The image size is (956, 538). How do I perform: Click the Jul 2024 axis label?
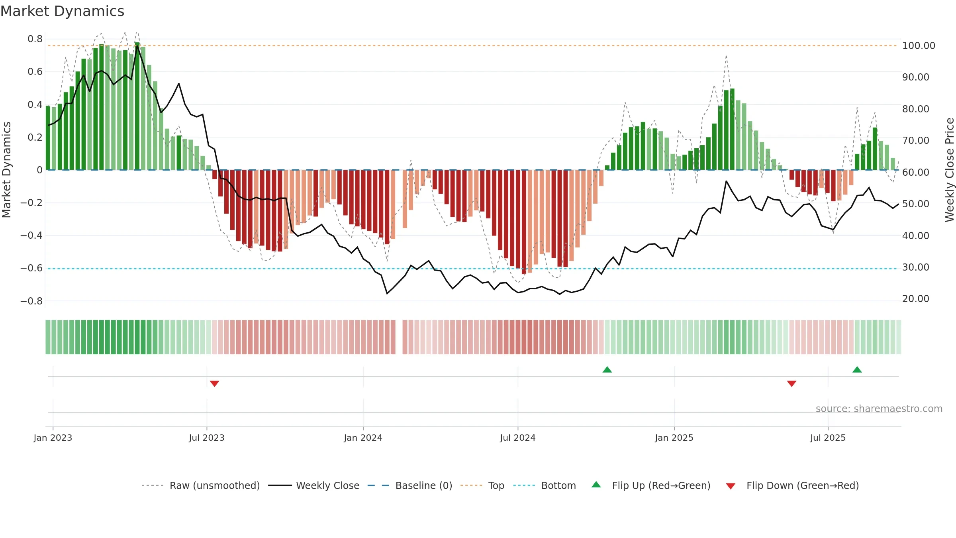(x=518, y=438)
